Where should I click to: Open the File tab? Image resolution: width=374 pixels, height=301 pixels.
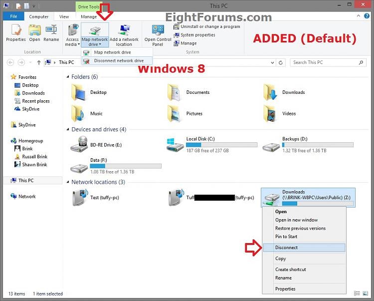[x=13, y=16]
